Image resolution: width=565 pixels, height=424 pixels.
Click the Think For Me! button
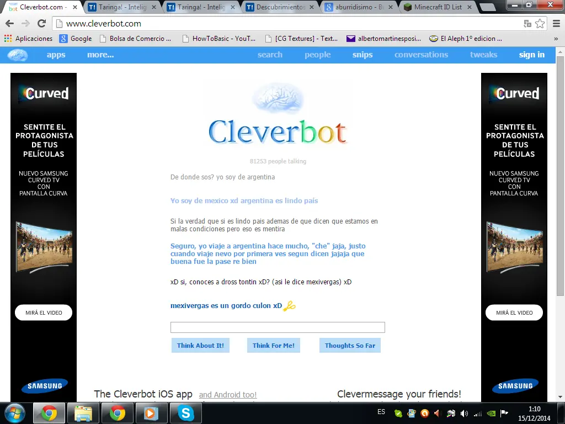(274, 346)
